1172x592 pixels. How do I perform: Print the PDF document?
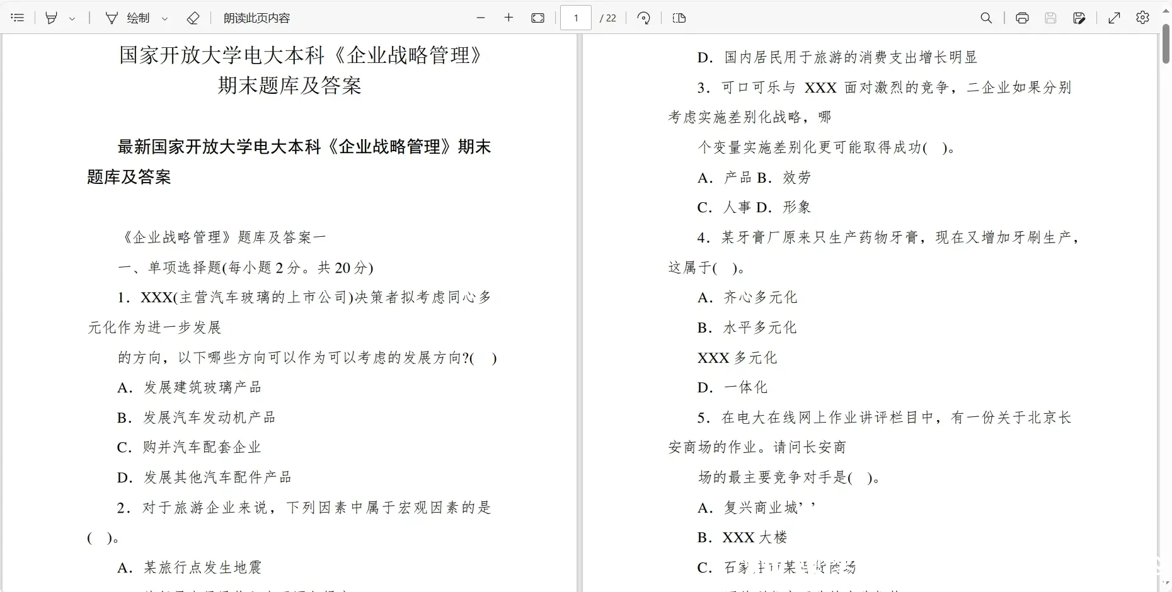pos(1022,18)
